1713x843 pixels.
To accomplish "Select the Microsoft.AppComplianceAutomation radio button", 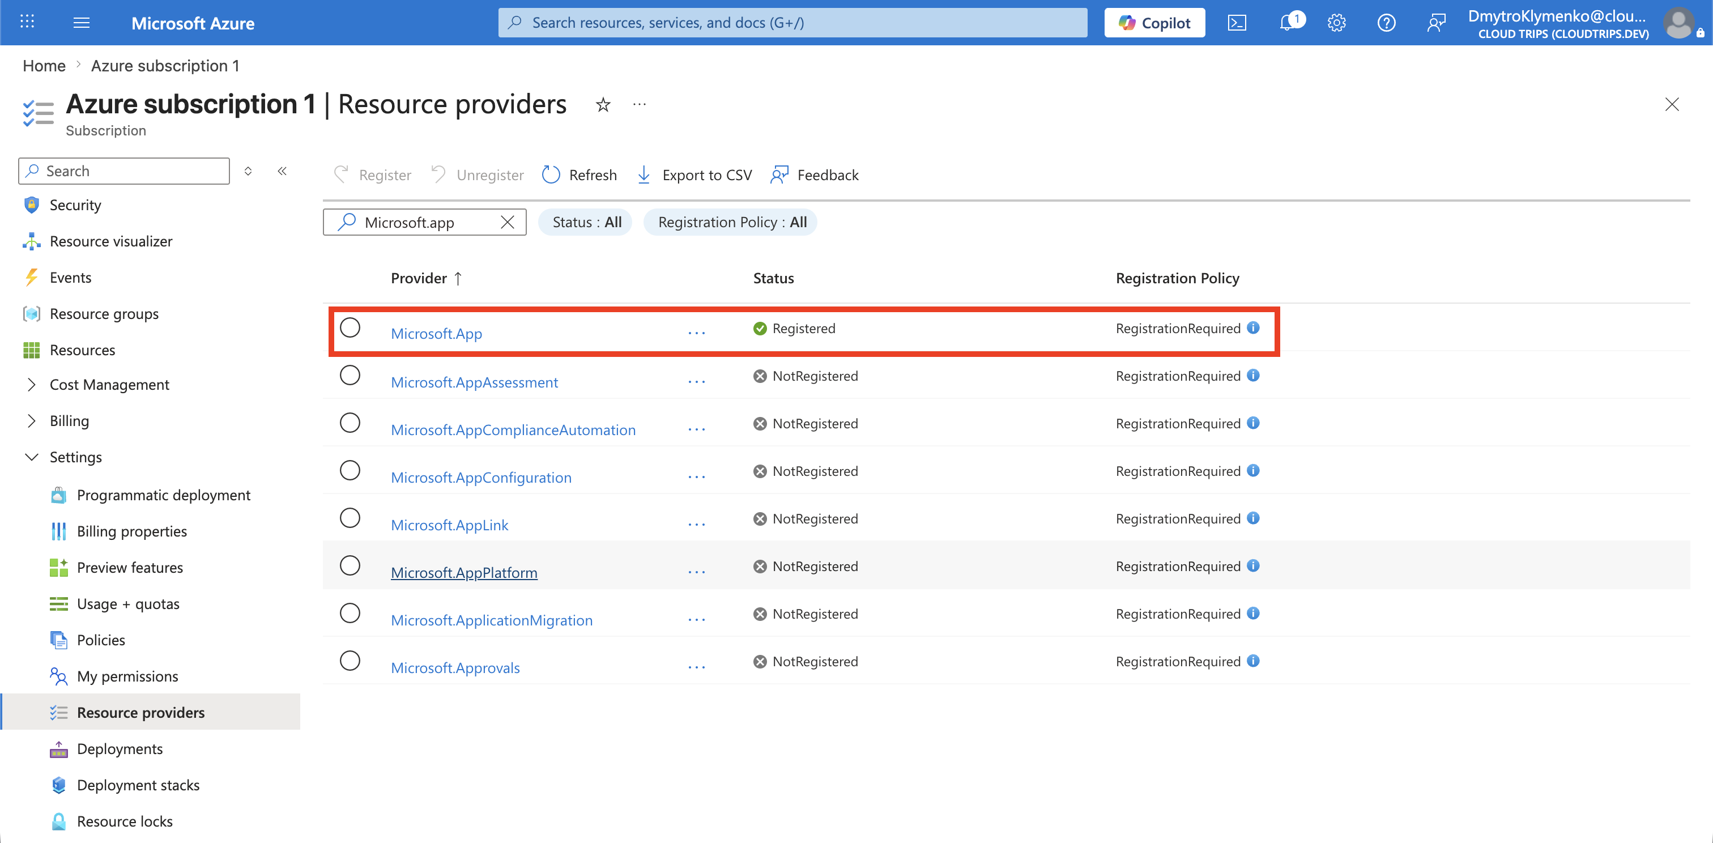I will pyautogui.click(x=350, y=423).
